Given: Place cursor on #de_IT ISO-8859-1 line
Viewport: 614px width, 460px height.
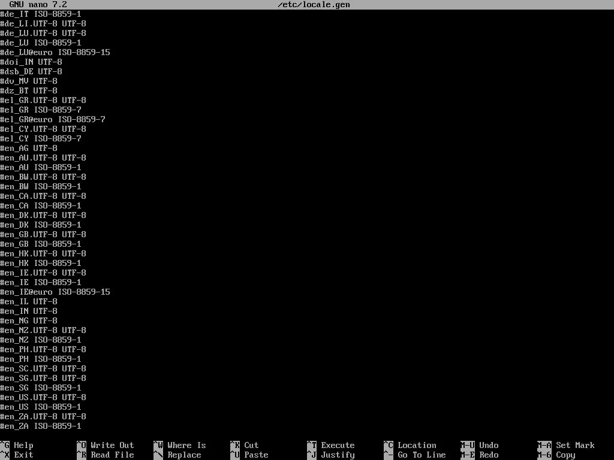Looking at the screenshot, I should [41, 14].
